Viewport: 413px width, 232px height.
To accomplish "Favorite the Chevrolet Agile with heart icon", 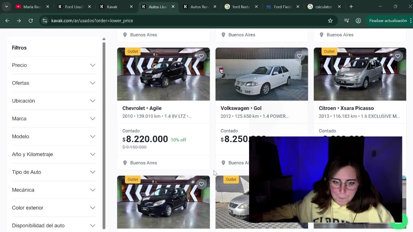I will point(201,56).
